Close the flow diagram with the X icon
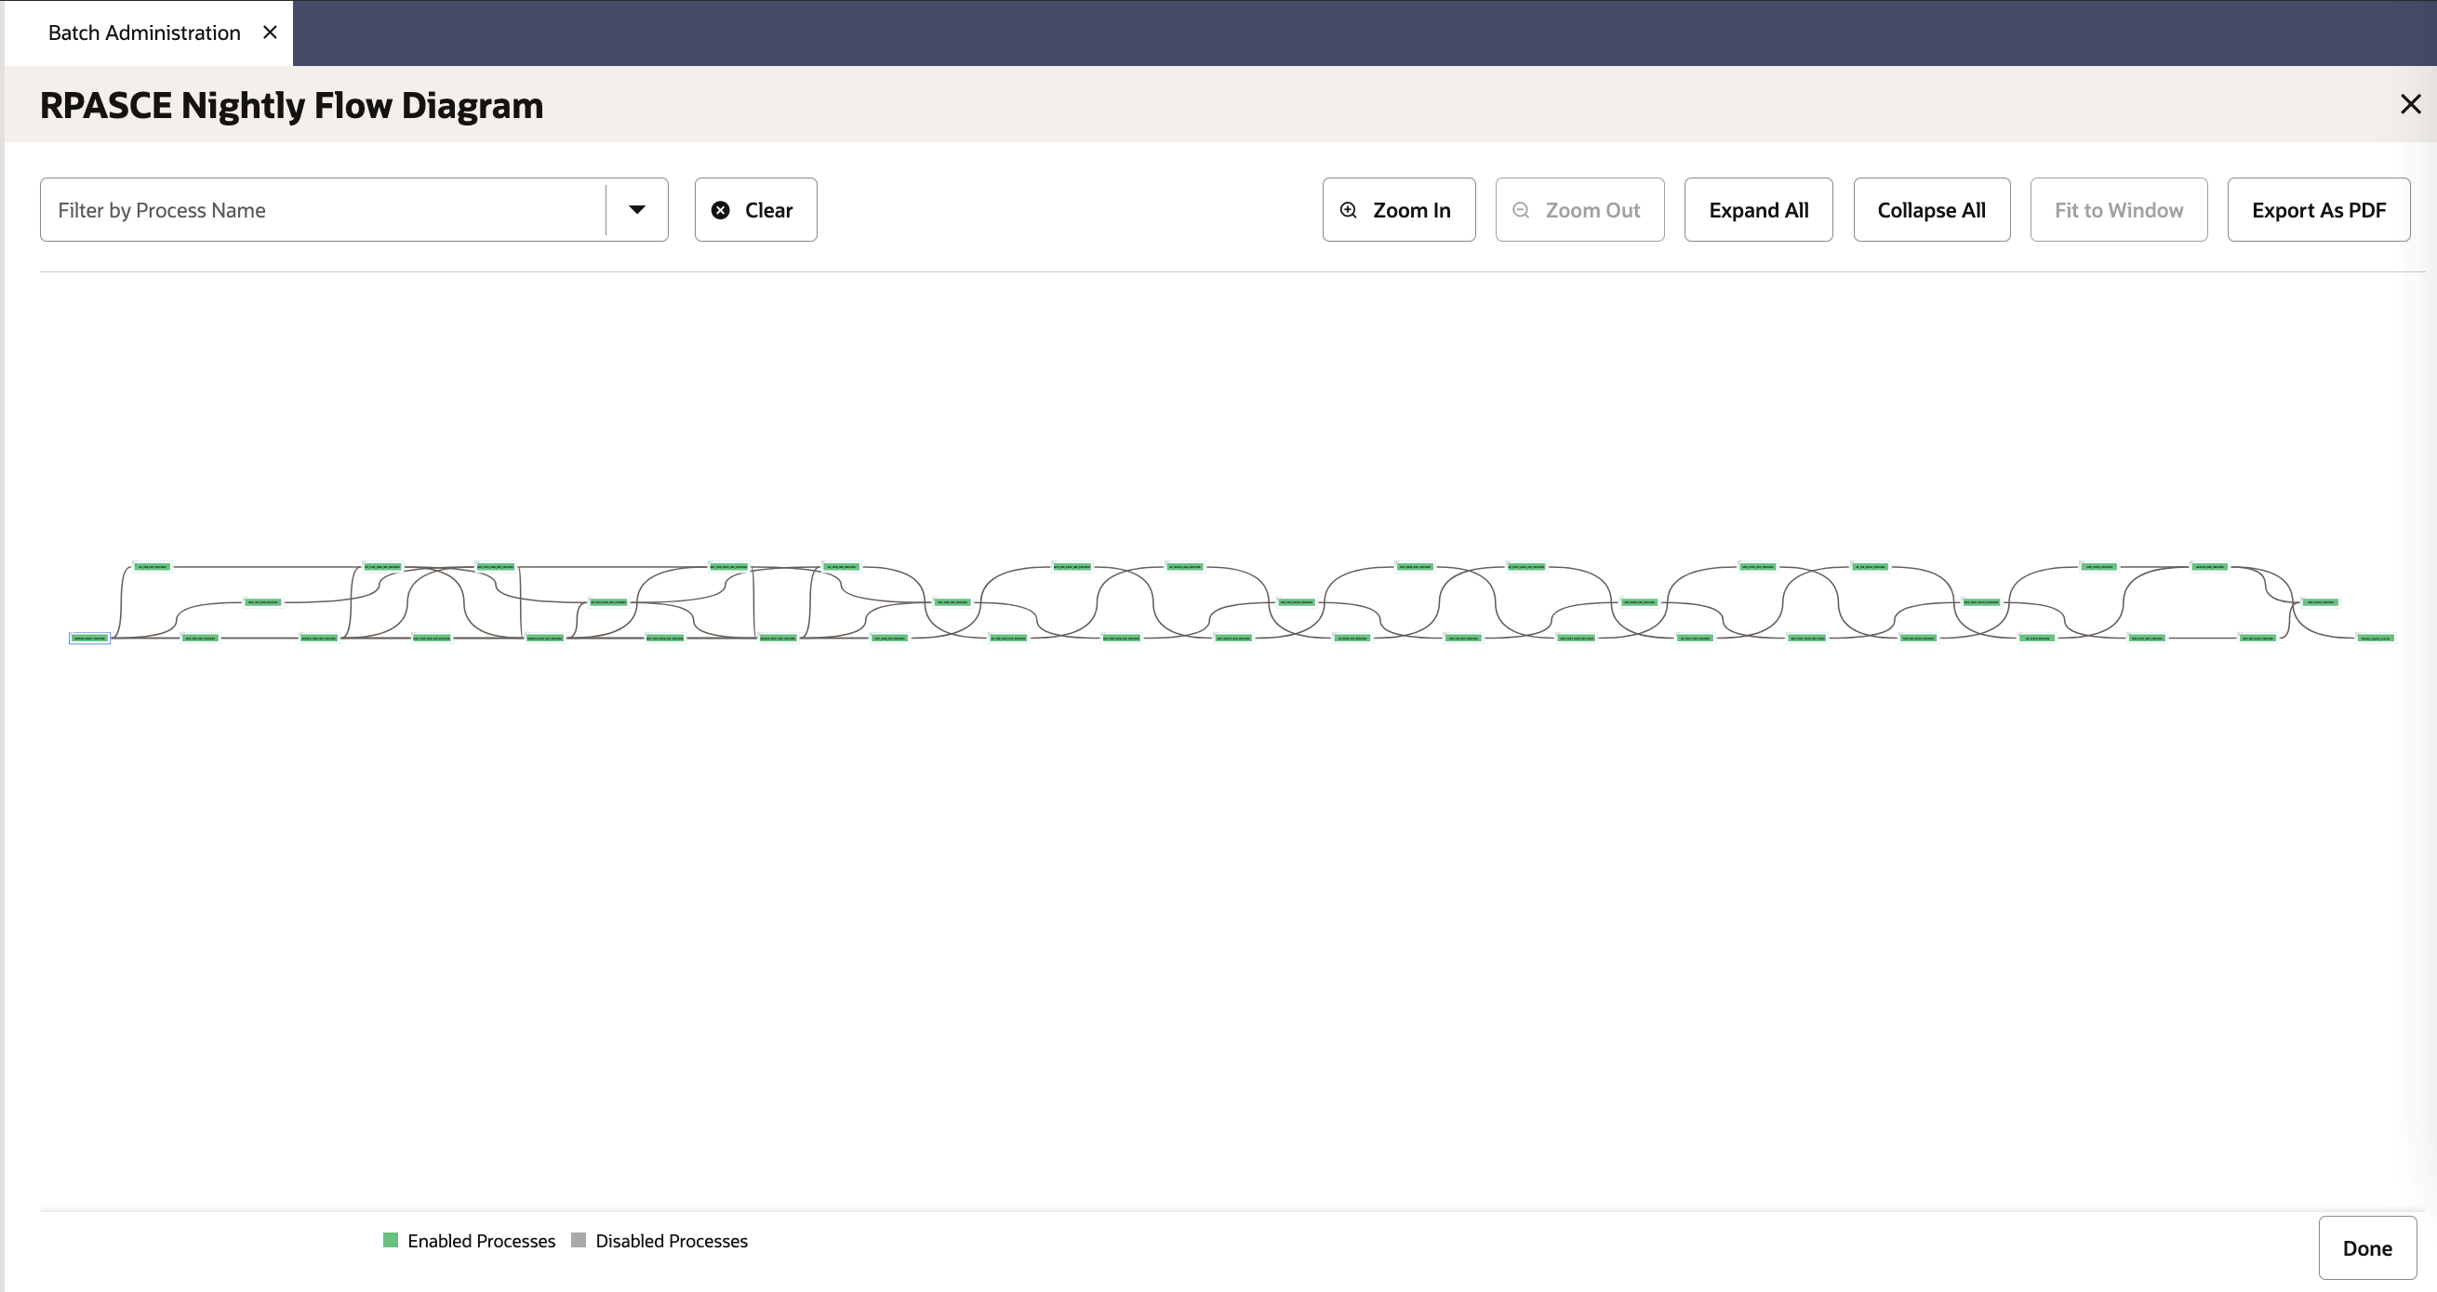The image size is (2437, 1292). tap(2410, 104)
